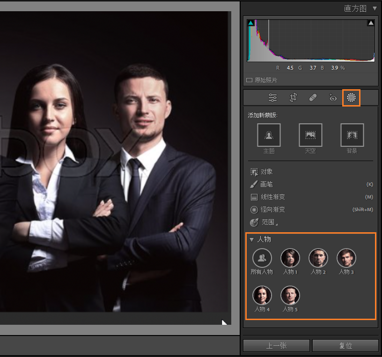Click the highlighted Masking tool icon
Image resolution: width=382 pixels, height=357 pixels.
point(351,98)
